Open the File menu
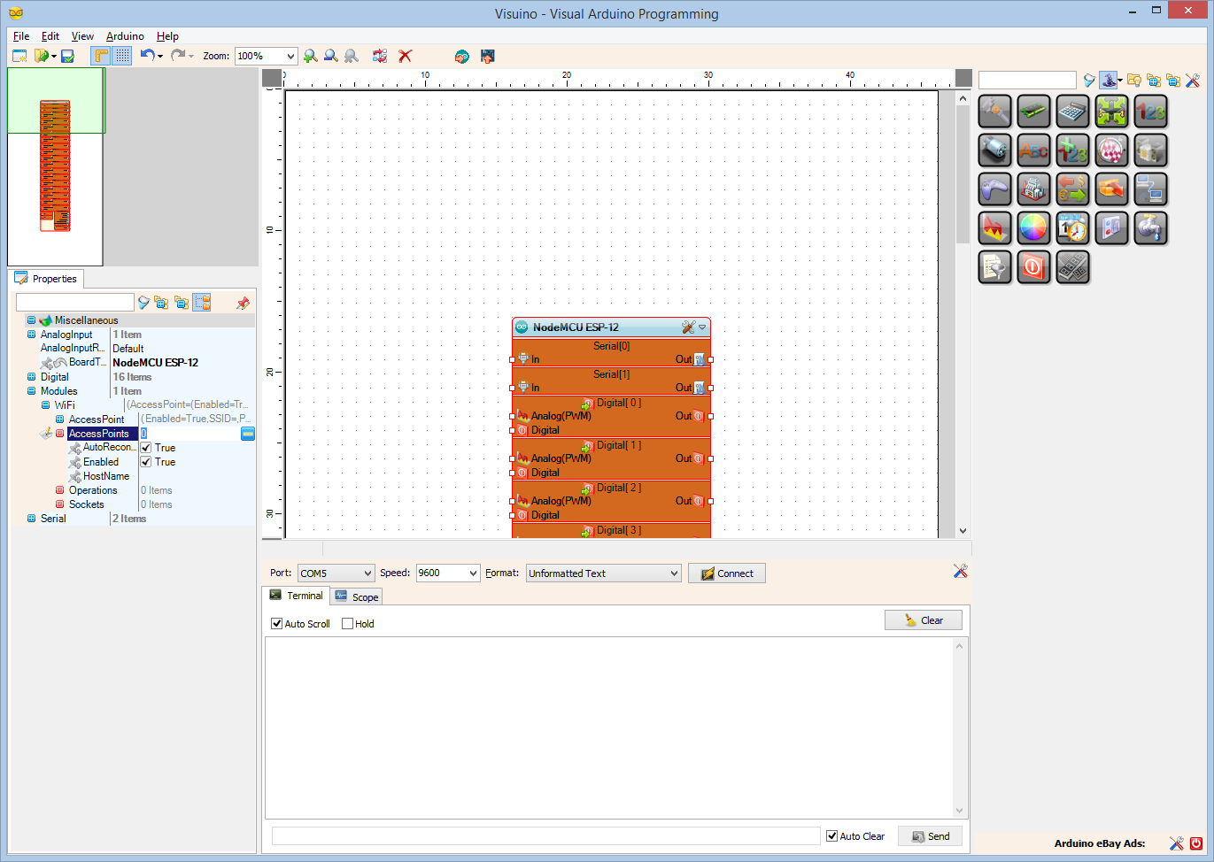This screenshot has height=862, width=1214. pos(21,36)
